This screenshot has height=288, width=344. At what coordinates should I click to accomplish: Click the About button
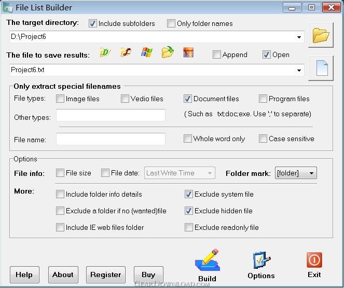tap(63, 275)
